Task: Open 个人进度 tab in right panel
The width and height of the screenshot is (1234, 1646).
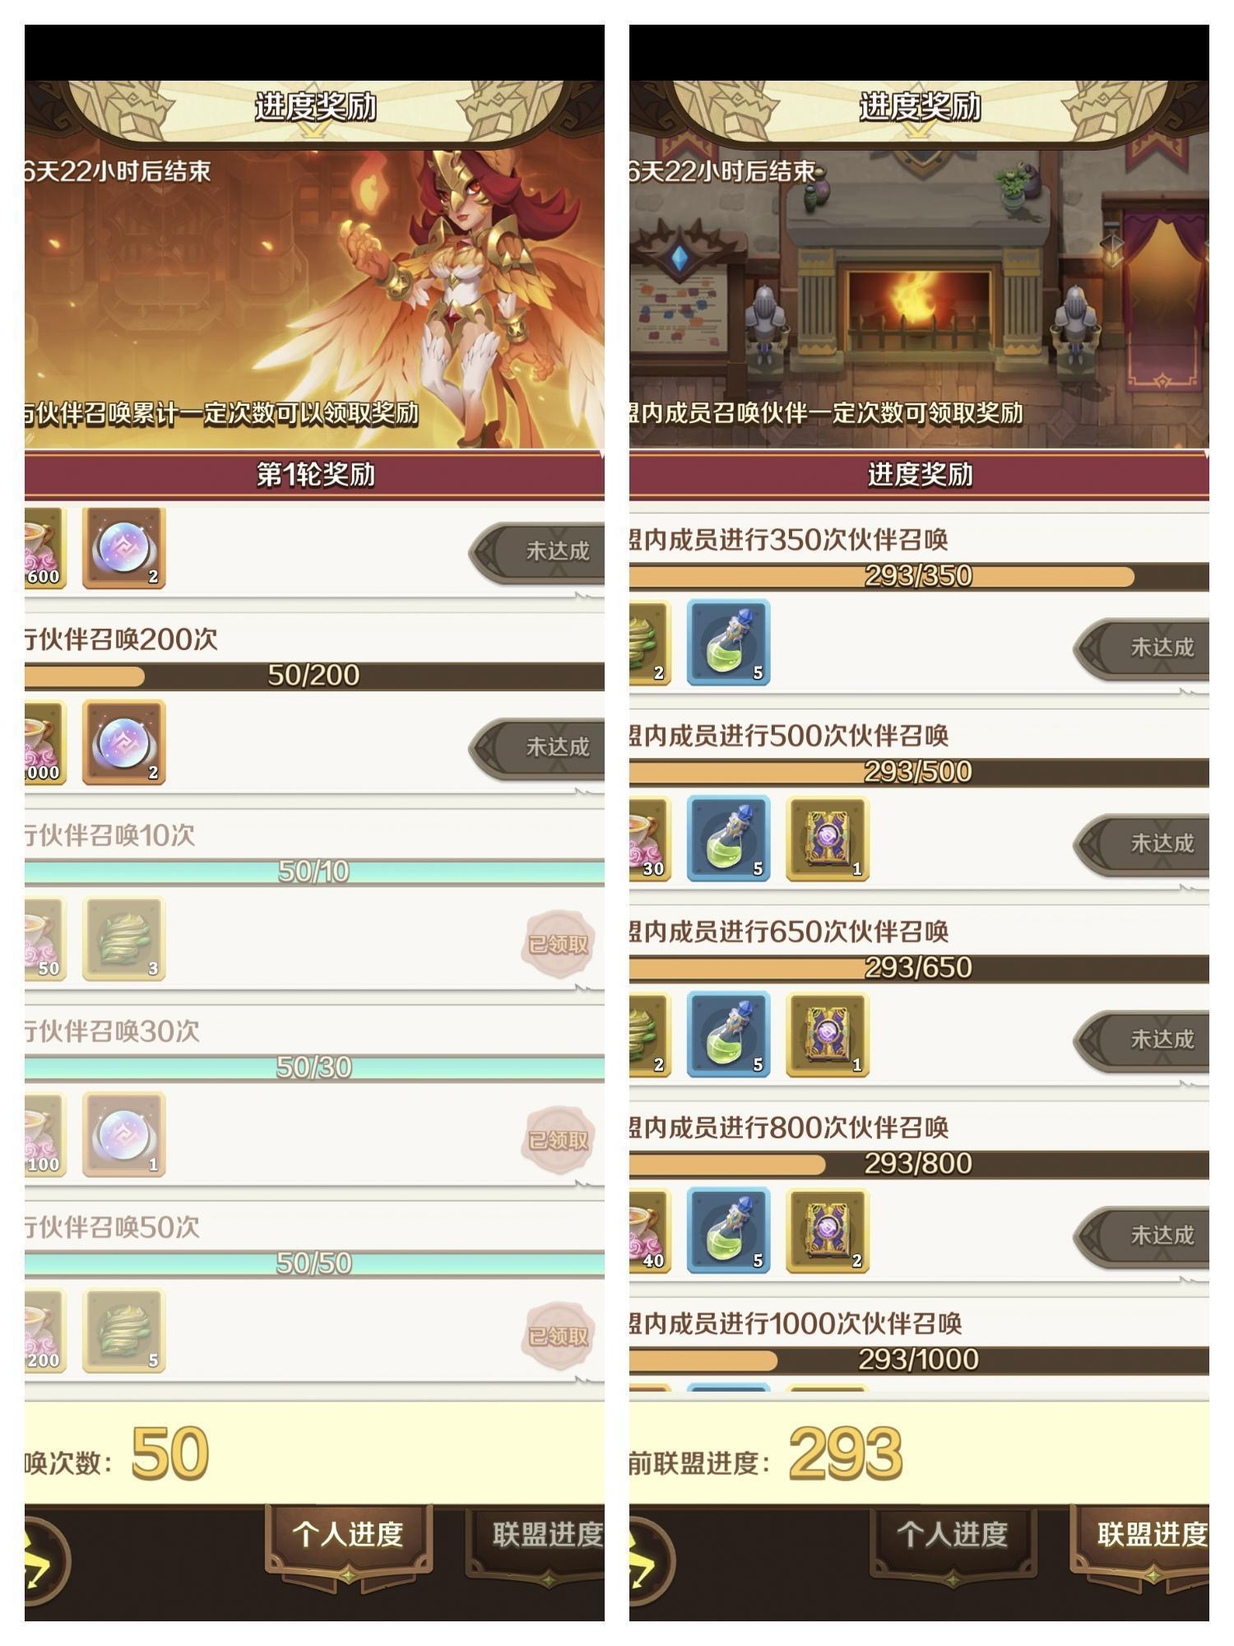Action: pyautogui.click(x=953, y=1535)
